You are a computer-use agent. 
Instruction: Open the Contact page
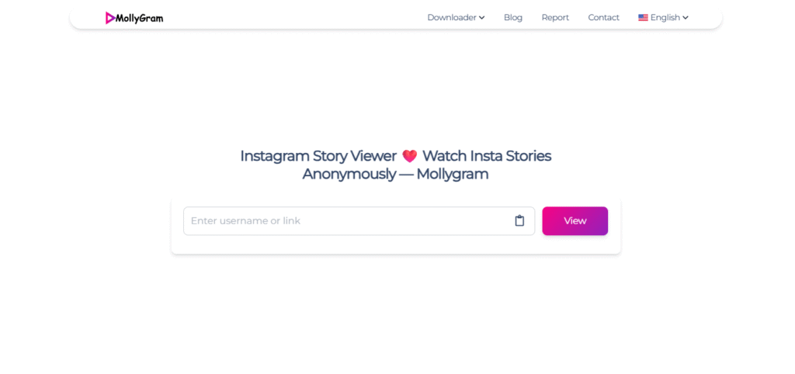tap(603, 18)
